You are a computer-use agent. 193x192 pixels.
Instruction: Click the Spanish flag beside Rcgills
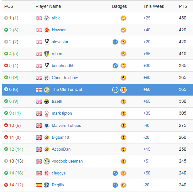coord(39,185)
